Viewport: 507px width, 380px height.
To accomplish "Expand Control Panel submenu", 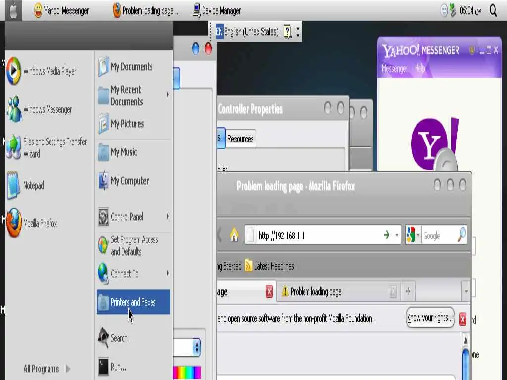I will coord(167,216).
